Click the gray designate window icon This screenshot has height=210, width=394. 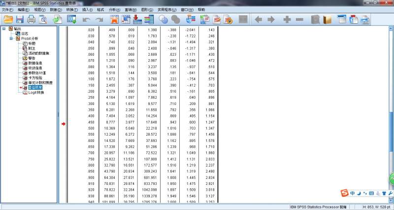click(243, 19)
